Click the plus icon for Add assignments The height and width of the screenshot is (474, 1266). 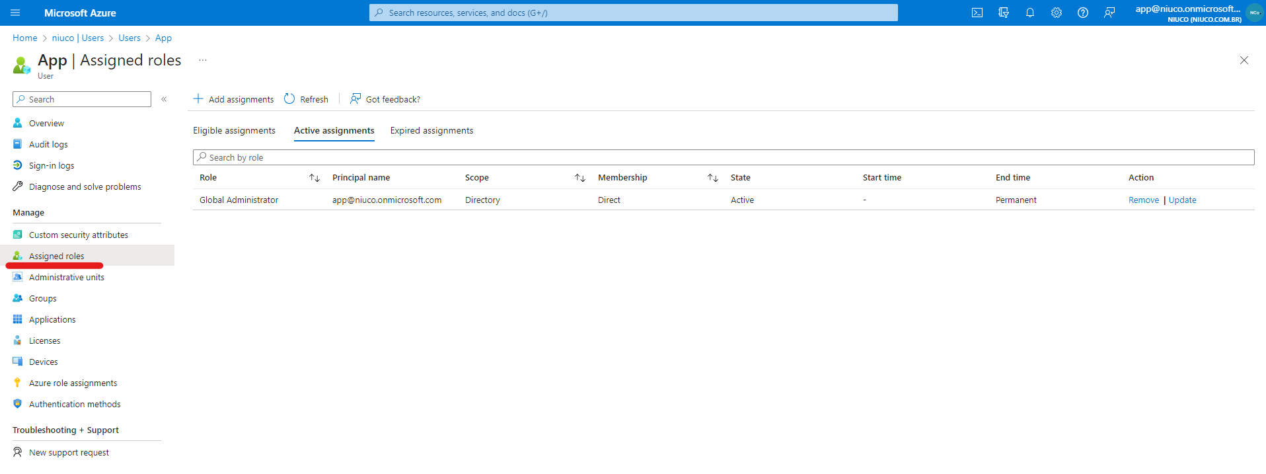tap(198, 99)
